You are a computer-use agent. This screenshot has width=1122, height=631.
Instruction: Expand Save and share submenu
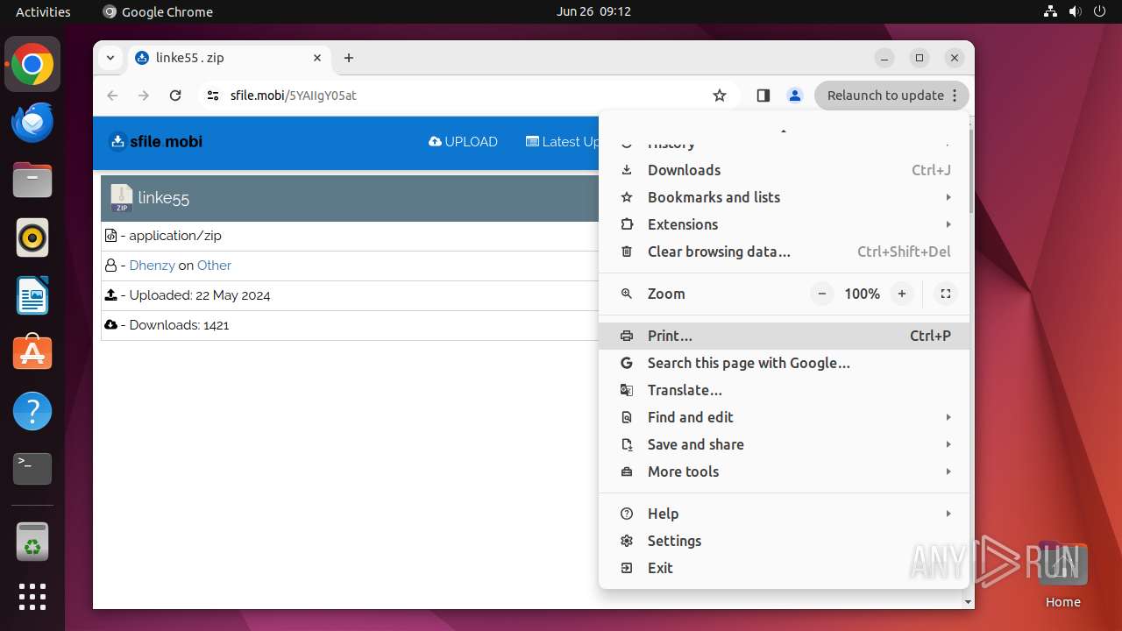785,444
